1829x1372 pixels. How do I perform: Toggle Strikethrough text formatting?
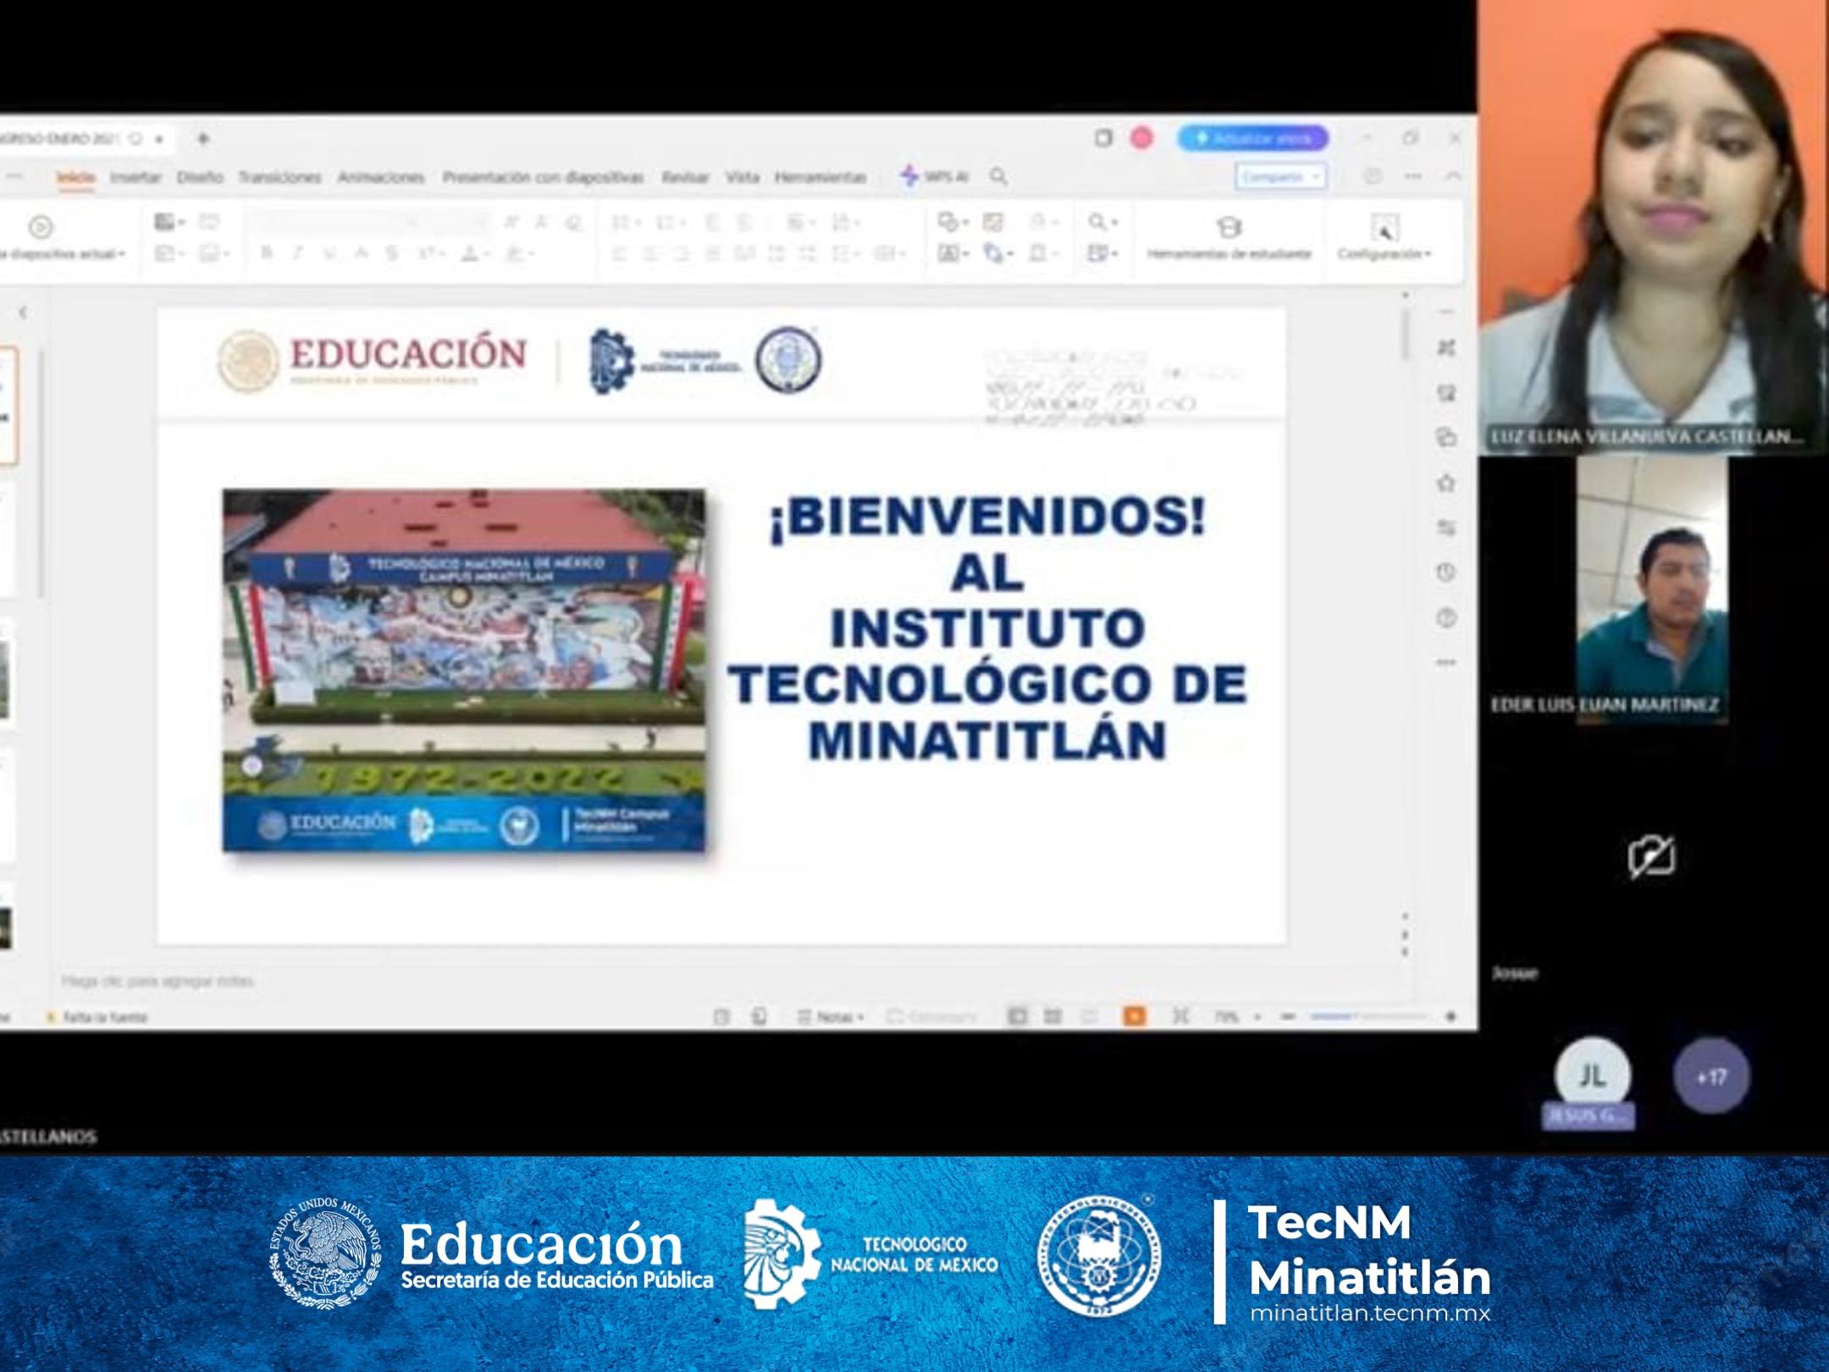click(392, 252)
